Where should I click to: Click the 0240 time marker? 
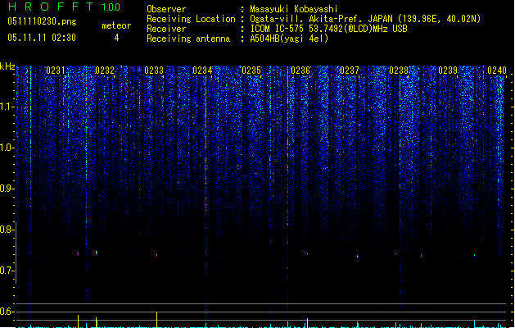[497, 71]
